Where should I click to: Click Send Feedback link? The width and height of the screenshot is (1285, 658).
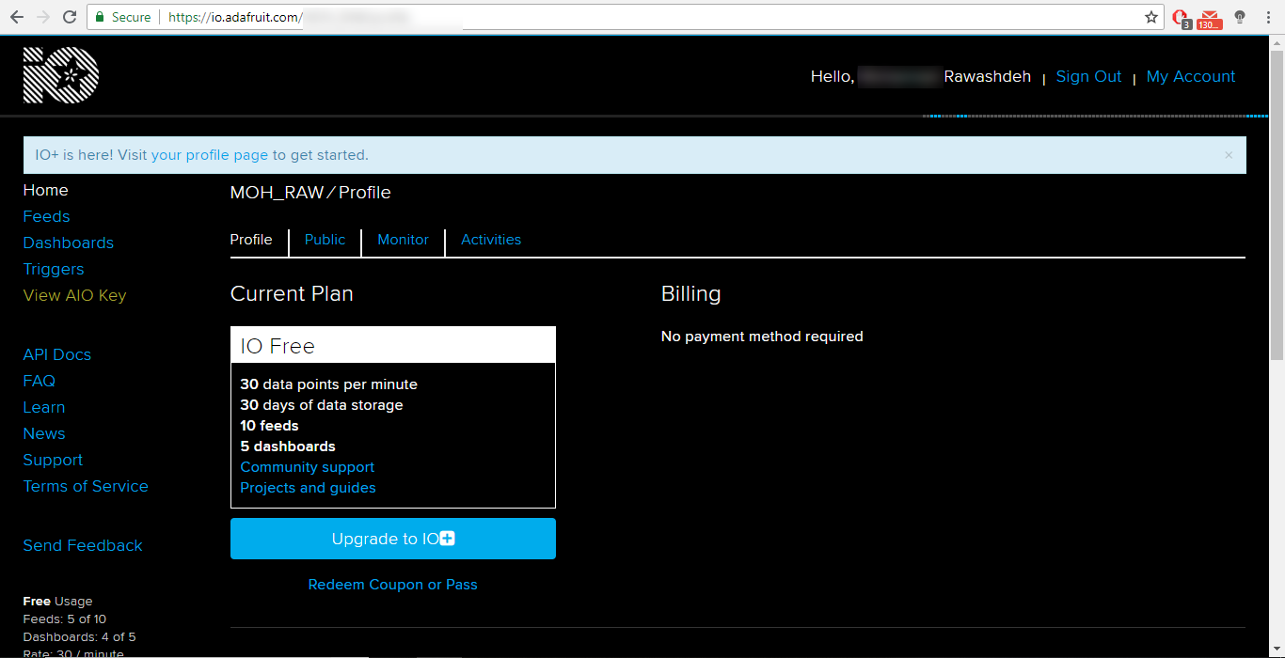tap(83, 545)
